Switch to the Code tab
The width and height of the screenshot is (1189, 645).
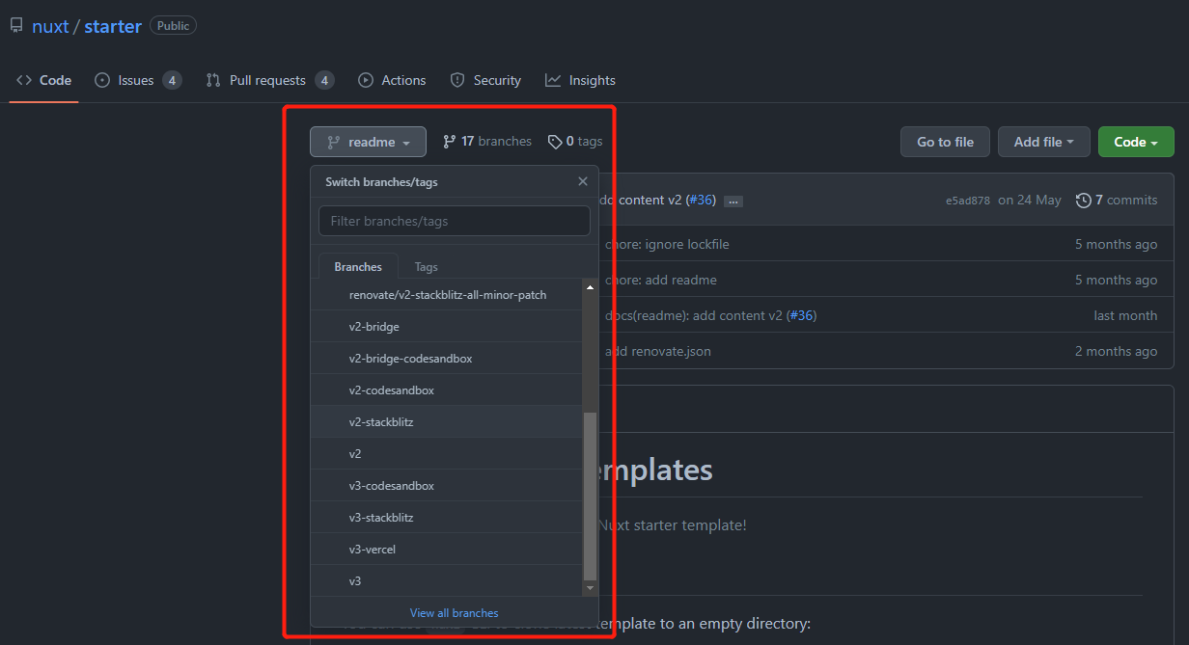(x=44, y=80)
